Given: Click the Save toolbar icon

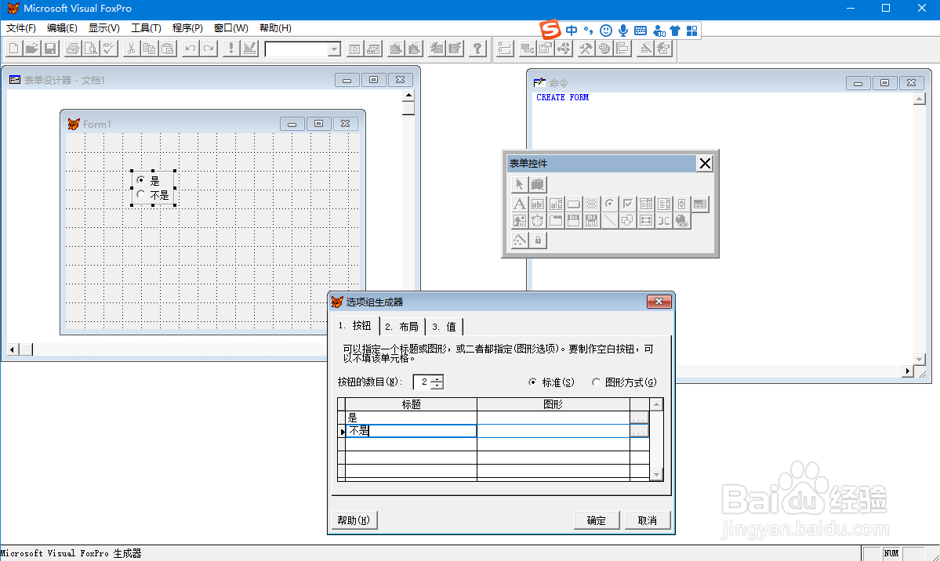Looking at the screenshot, I should point(50,49).
